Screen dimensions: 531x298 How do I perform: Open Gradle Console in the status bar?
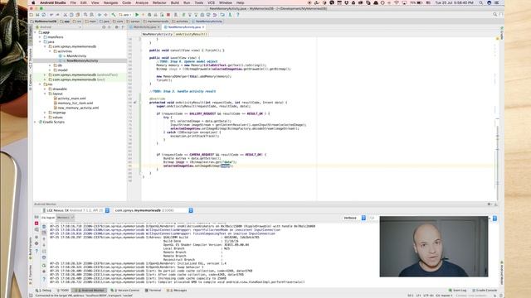coord(485,291)
